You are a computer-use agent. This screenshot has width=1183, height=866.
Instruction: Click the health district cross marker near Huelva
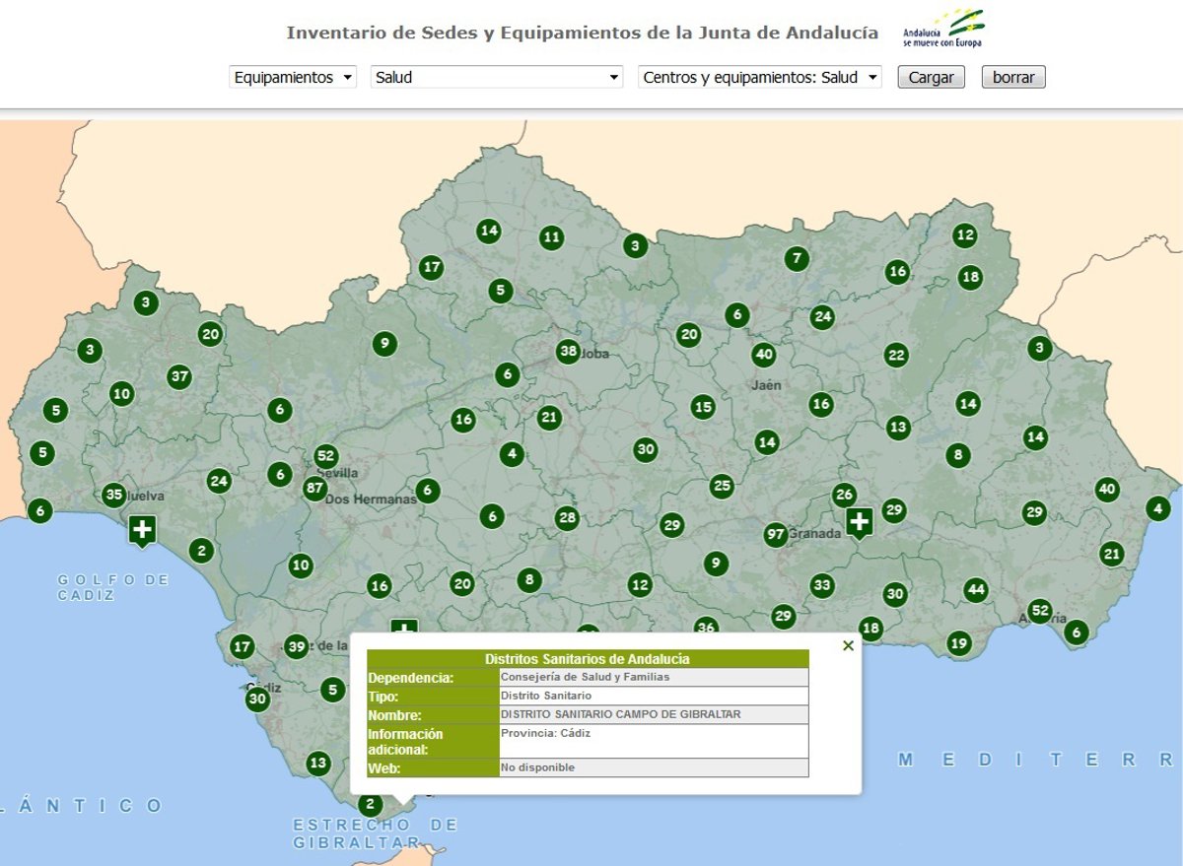(143, 530)
